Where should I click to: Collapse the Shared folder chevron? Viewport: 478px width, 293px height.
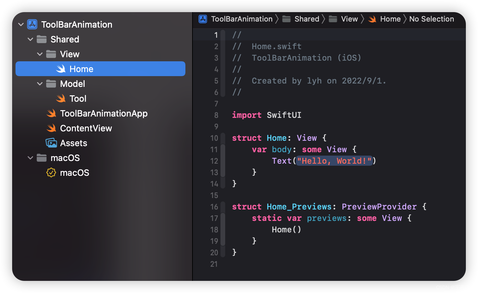[30, 39]
